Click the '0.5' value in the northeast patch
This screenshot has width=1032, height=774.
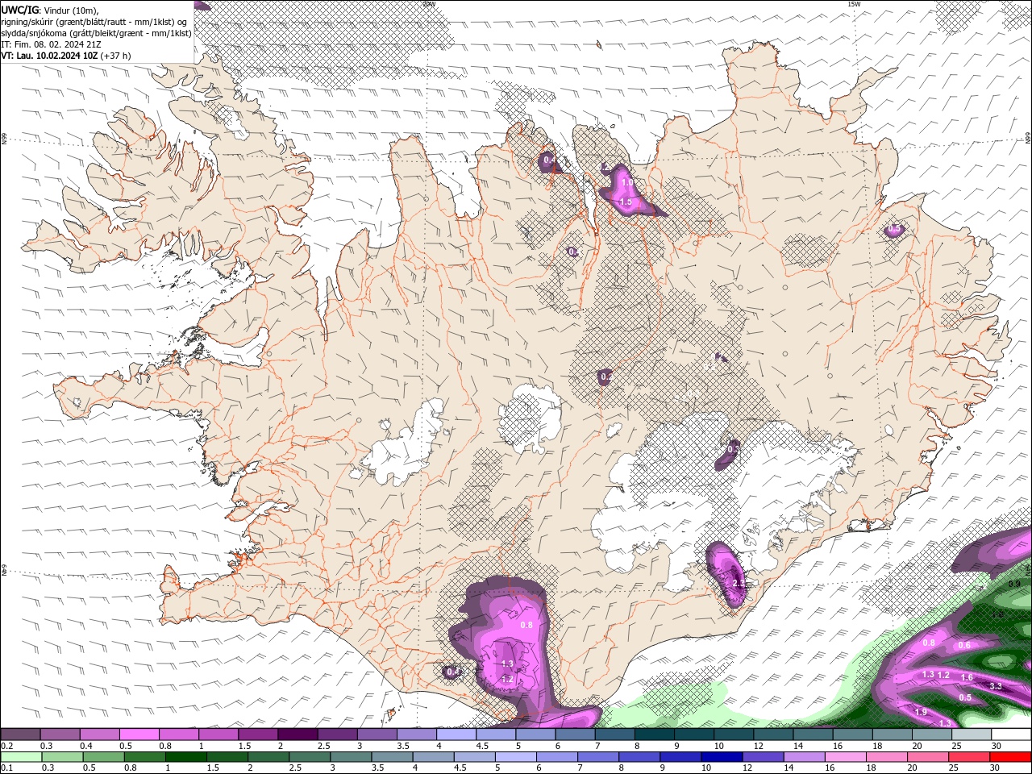pos(893,230)
